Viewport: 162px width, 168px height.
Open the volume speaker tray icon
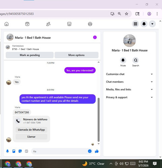click(121, 164)
